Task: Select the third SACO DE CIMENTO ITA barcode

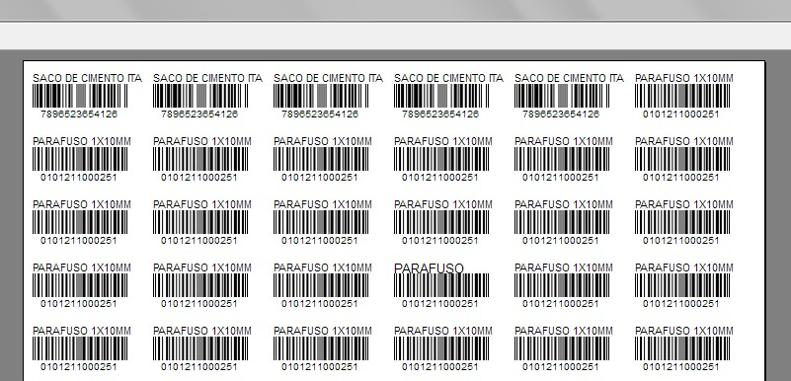Action: [321, 96]
